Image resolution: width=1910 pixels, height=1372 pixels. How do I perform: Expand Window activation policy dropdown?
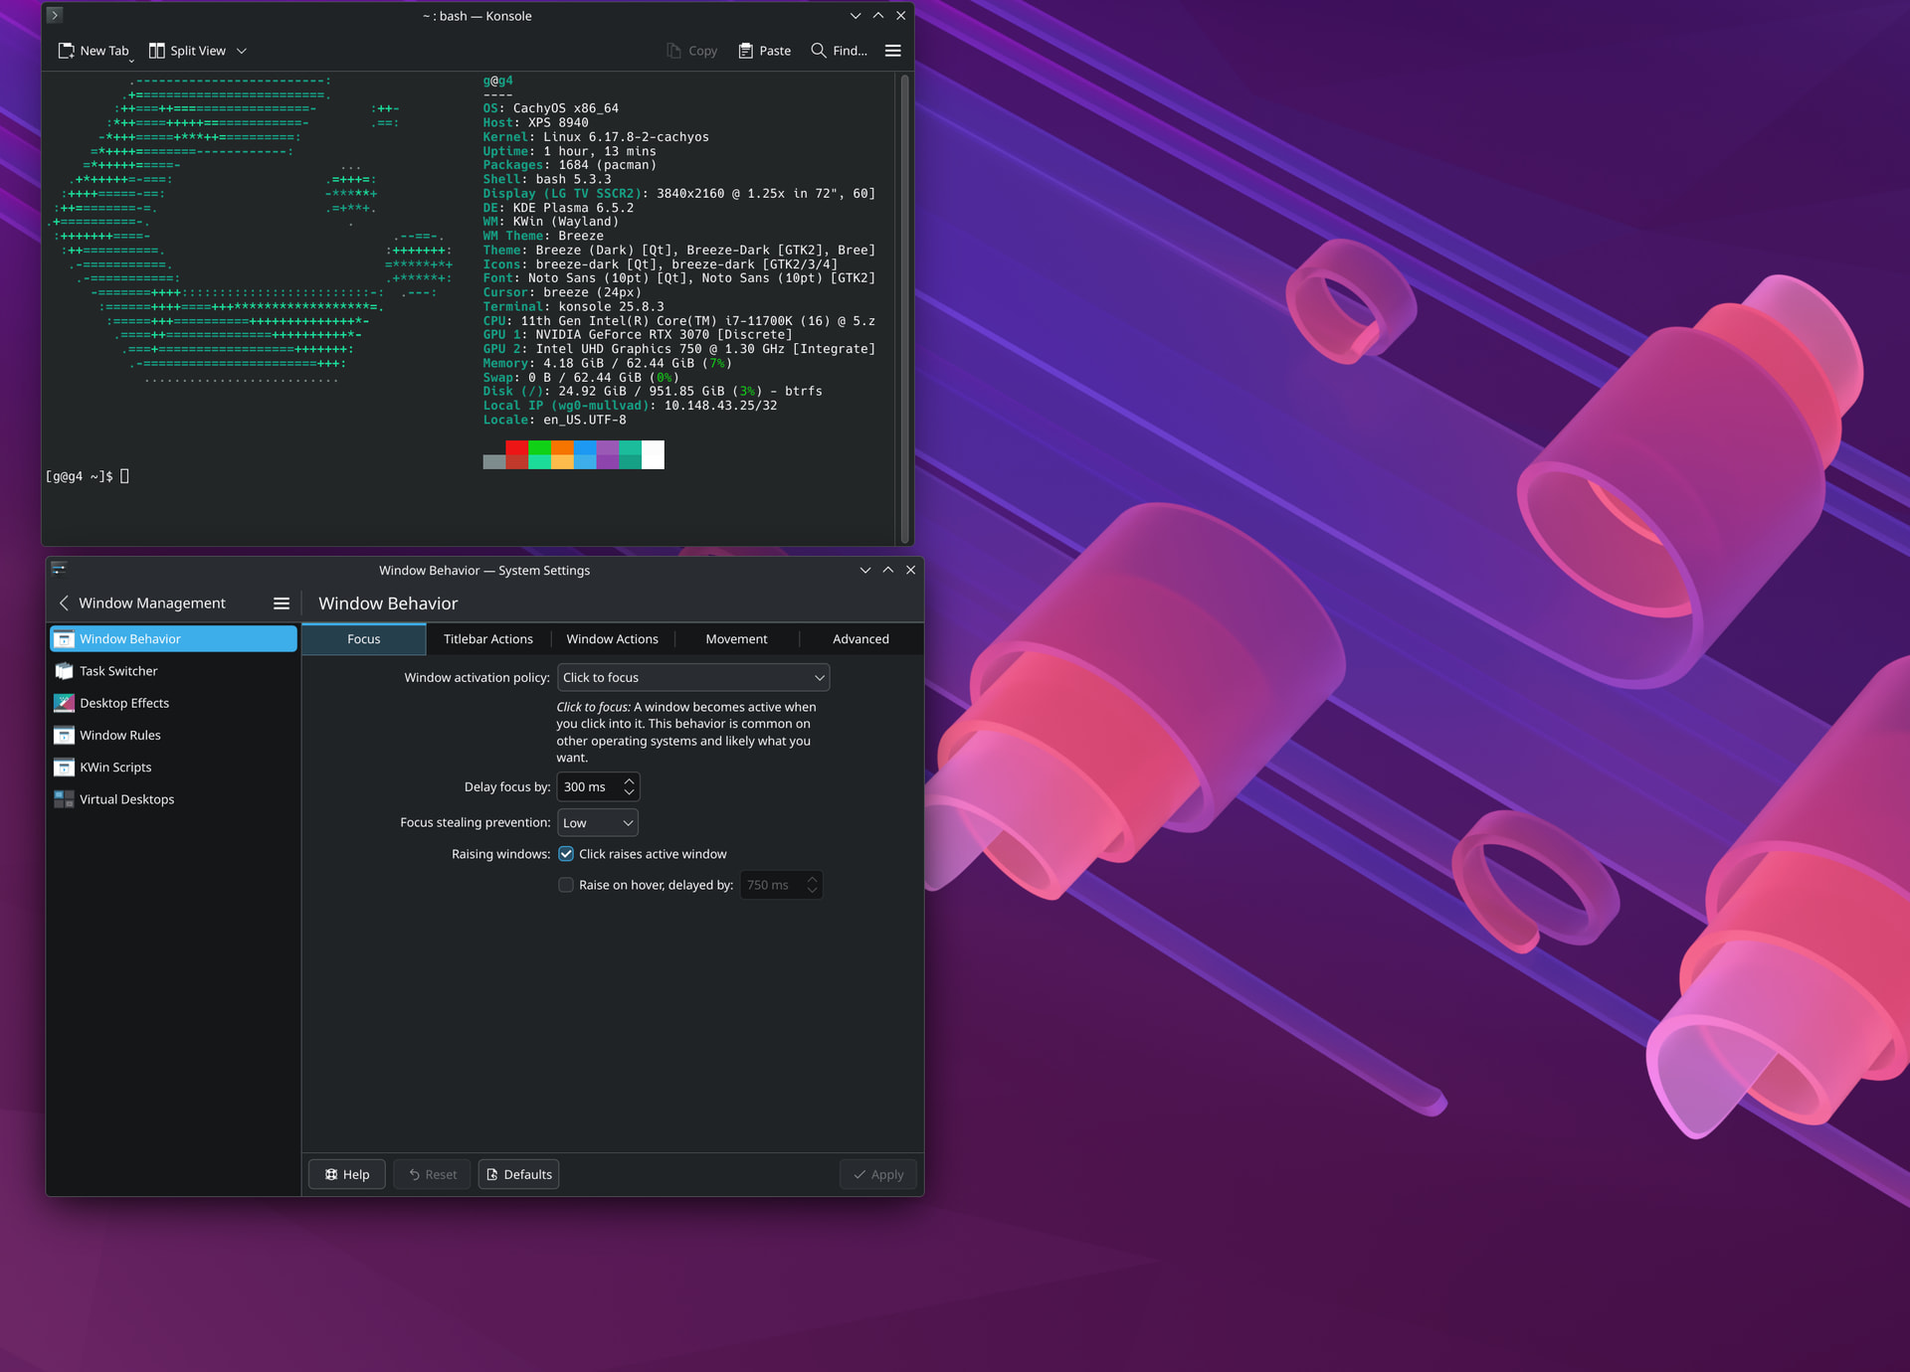tap(693, 678)
